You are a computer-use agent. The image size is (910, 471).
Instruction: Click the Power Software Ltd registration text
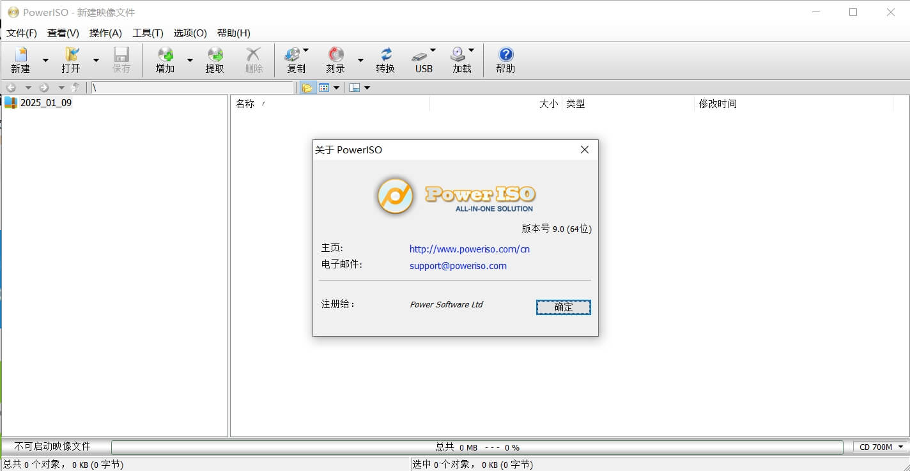446,305
